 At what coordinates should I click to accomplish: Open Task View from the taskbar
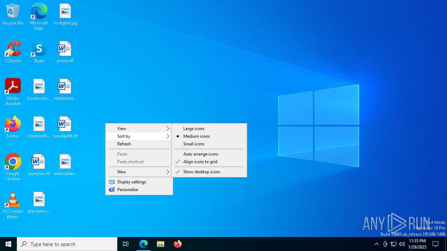pyautogui.click(x=126, y=244)
